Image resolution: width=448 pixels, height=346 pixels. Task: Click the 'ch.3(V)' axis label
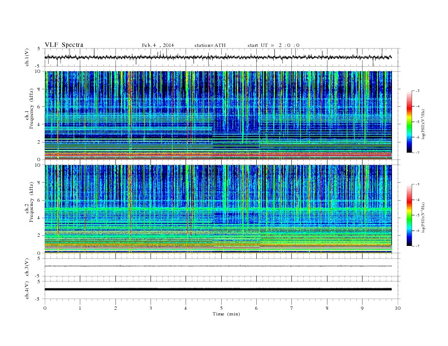(x=27, y=267)
